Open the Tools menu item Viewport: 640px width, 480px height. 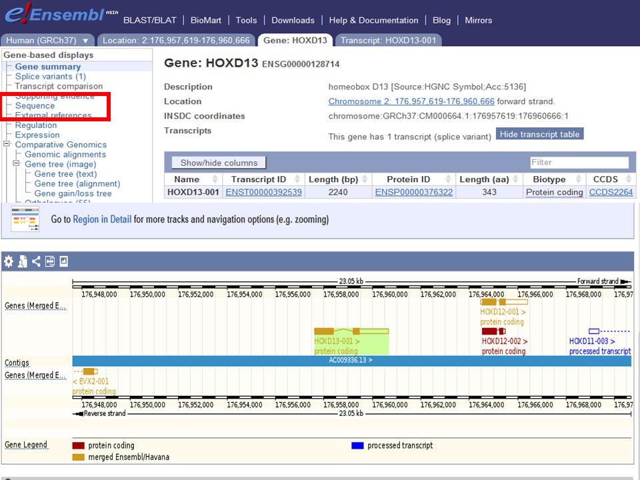tap(246, 21)
